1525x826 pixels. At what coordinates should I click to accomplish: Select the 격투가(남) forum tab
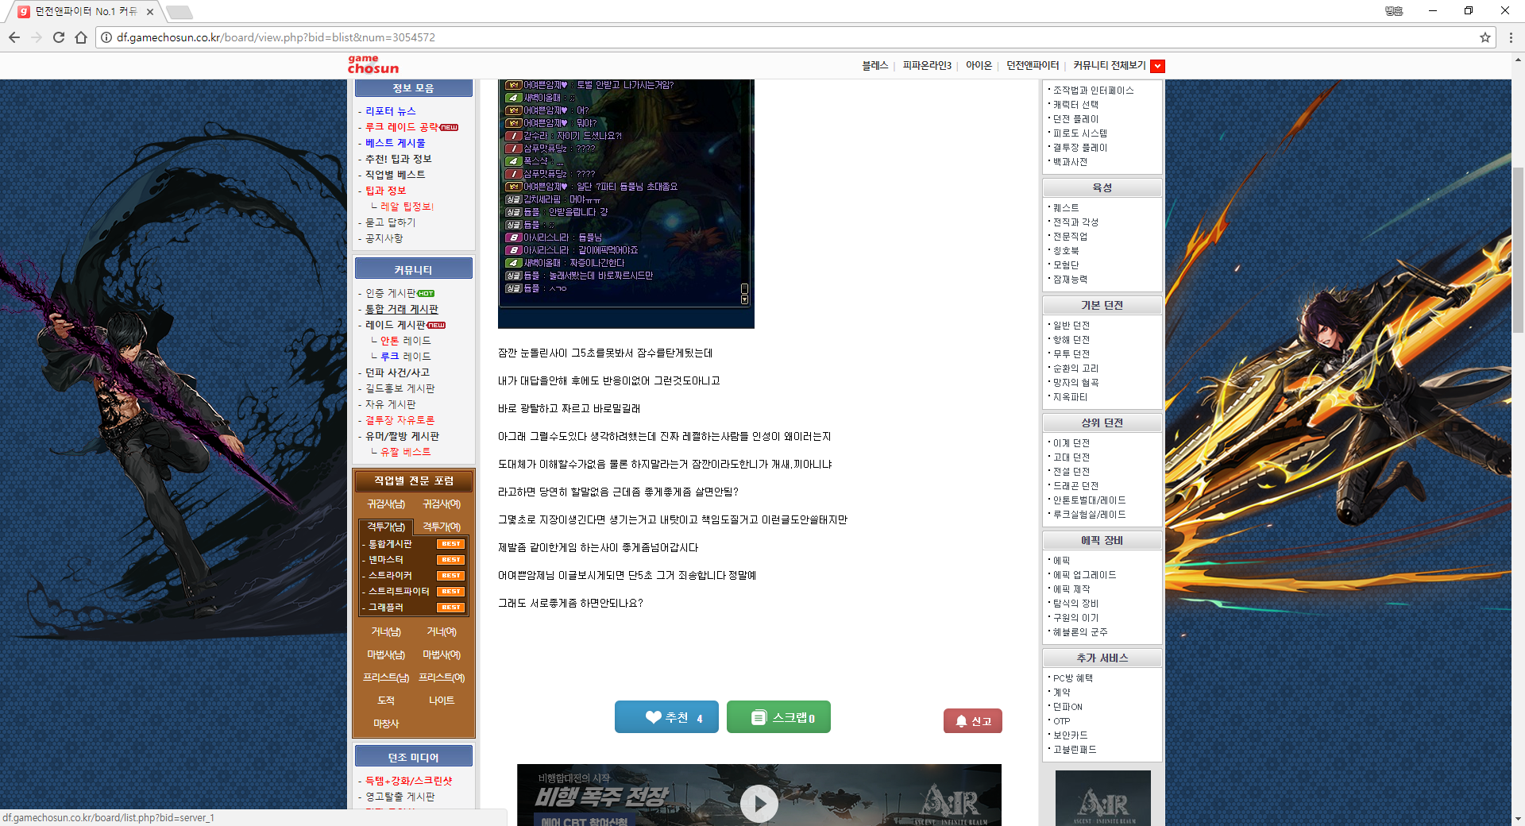coord(386,527)
